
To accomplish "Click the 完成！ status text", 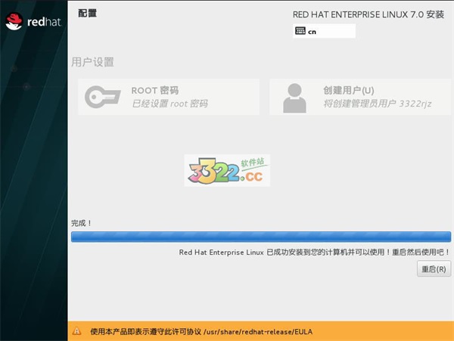I will pos(82,223).
